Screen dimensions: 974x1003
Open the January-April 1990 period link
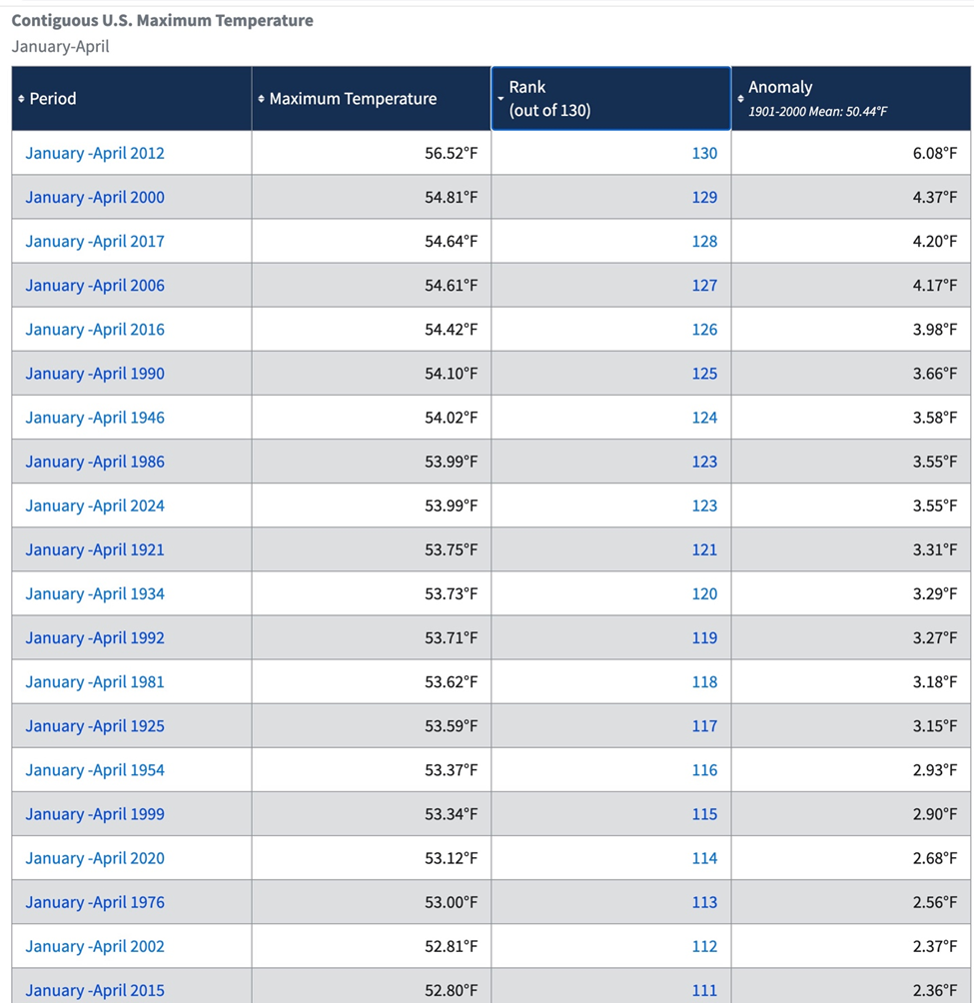[x=95, y=374]
